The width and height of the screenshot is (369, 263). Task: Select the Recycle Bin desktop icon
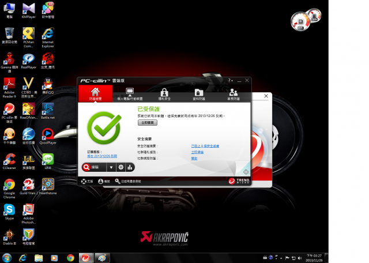9,36
